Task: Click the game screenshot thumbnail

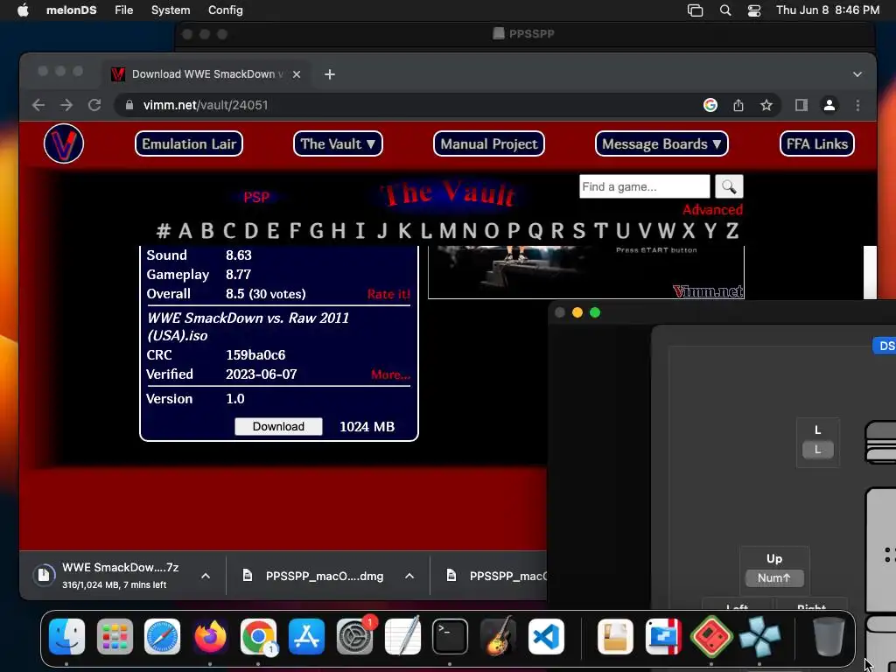Action: tap(585, 272)
